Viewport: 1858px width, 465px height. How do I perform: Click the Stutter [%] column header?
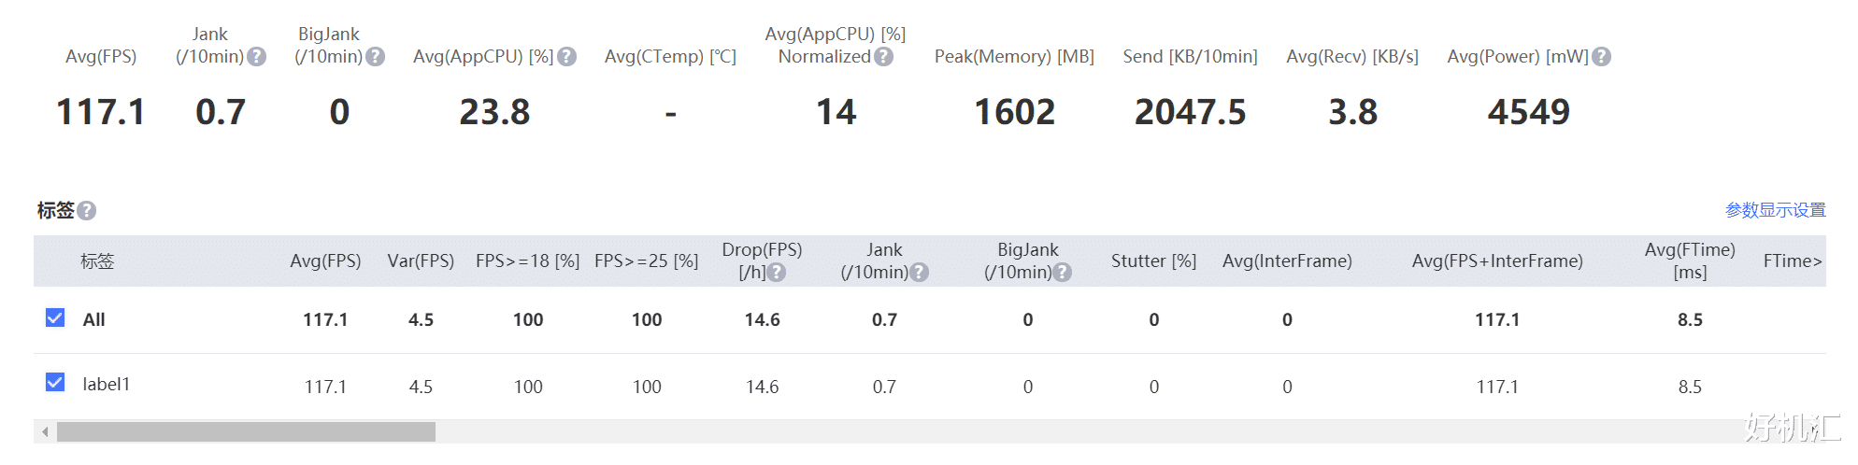pos(1154,261)
